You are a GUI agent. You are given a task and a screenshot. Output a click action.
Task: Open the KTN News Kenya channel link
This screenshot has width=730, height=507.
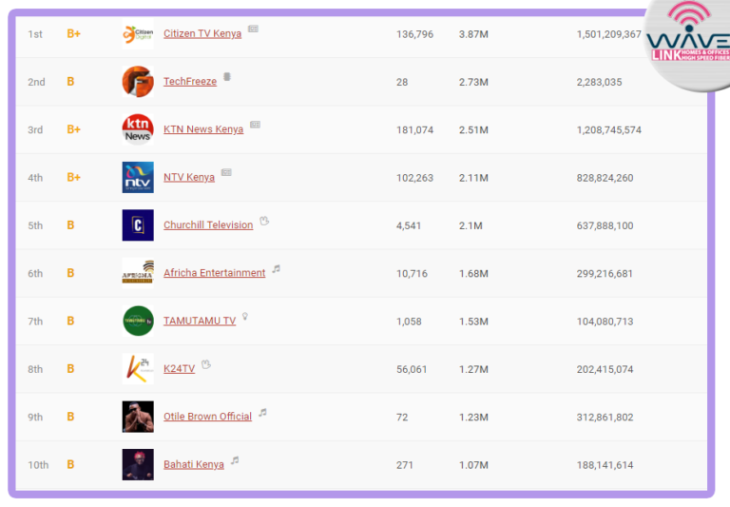coord(203,129)
